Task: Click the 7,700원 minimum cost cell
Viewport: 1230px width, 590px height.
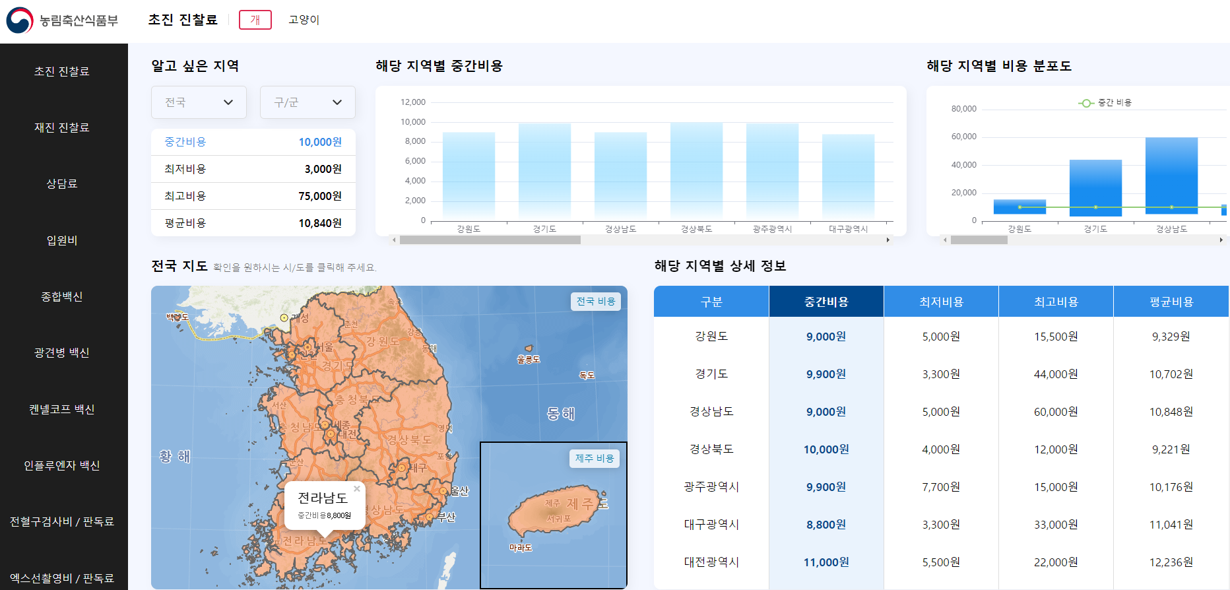Action: [x=941, y=486]
